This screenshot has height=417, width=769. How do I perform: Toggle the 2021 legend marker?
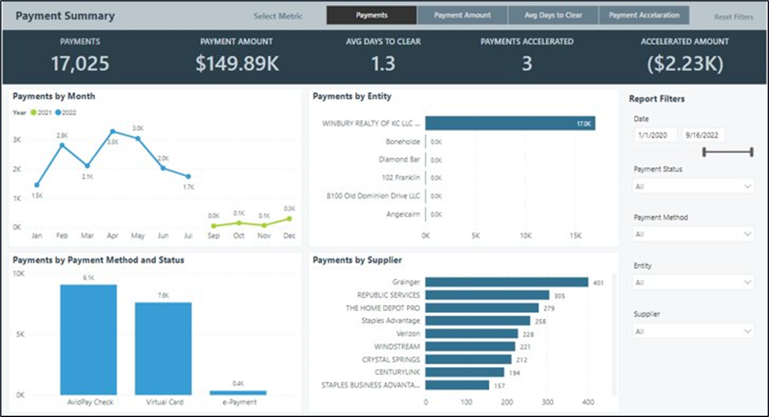coord(34,113)
